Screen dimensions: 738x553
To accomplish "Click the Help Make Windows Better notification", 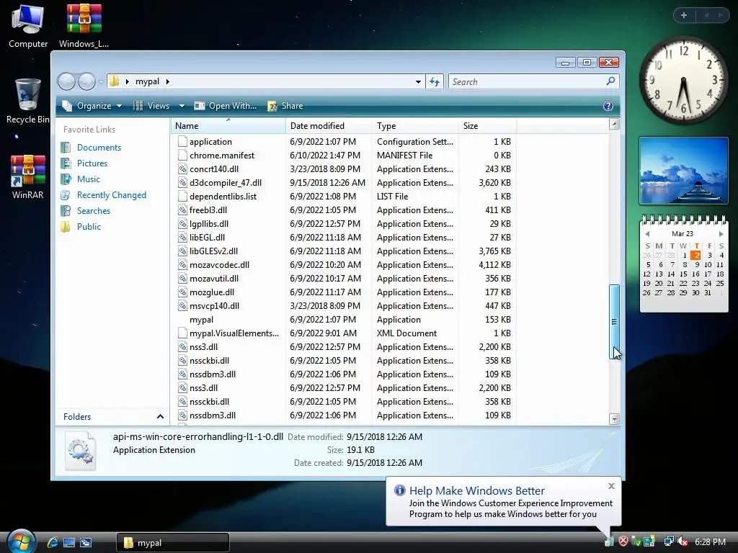I will (x=504, y=501).
